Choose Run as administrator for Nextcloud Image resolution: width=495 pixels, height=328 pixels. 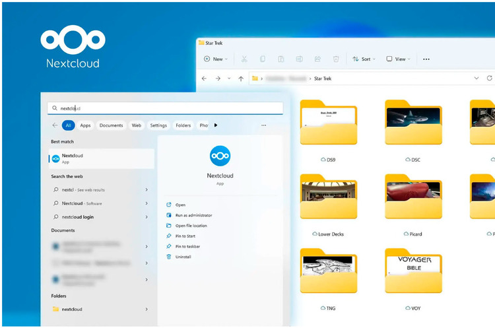193,215
